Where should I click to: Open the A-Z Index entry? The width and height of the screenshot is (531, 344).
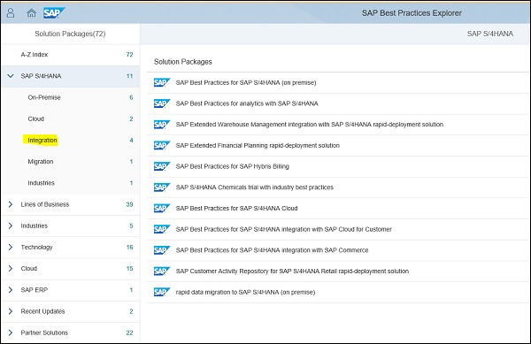pos(71,55)
